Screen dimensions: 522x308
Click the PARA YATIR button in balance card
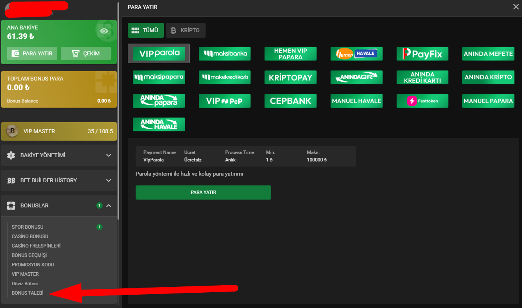[32, 53]
